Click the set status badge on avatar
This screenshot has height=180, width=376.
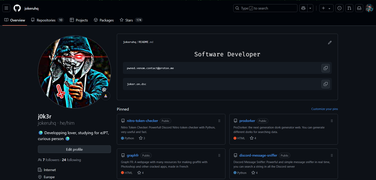pyautogui.click(x=106, y=96)
